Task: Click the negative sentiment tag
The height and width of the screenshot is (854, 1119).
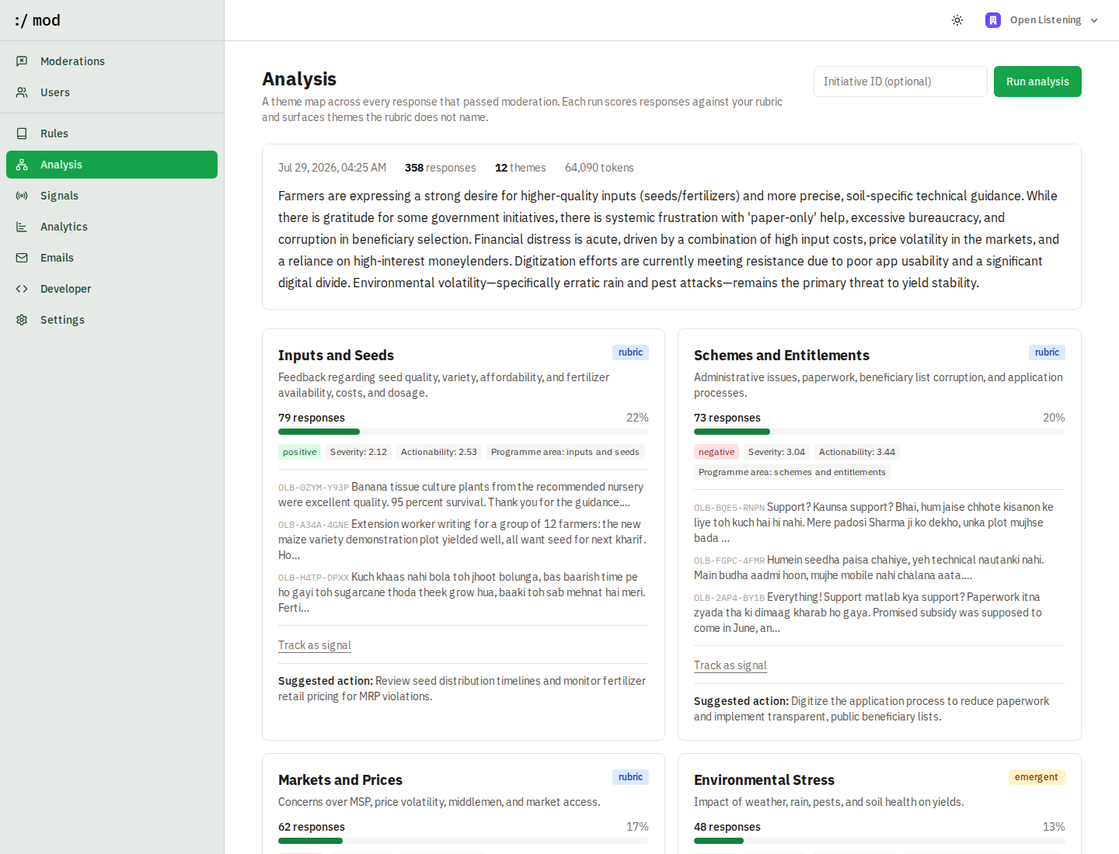Action: click(716, 452)
